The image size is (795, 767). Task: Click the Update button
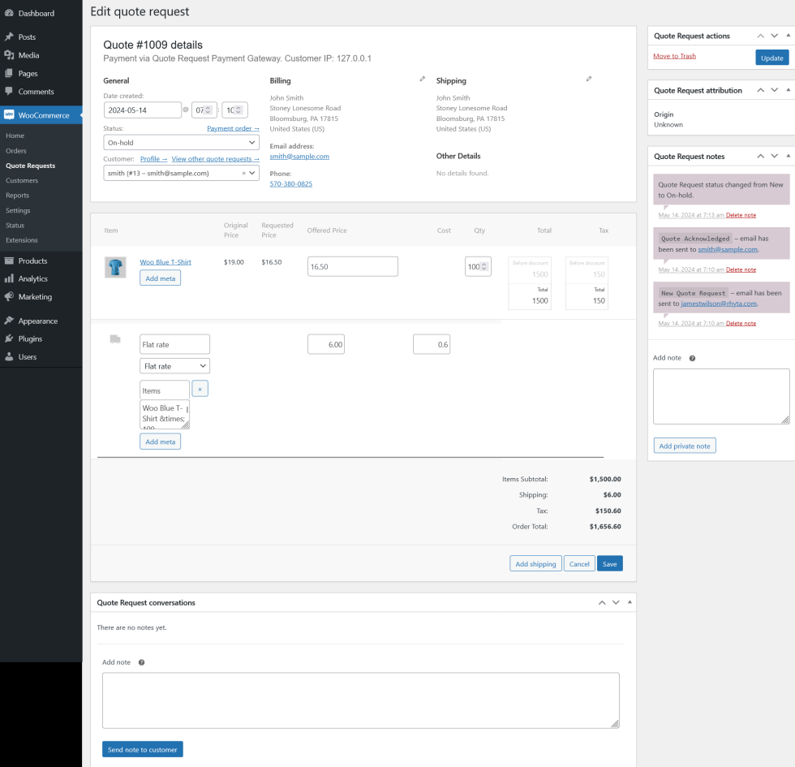click(x=771, y=58)
